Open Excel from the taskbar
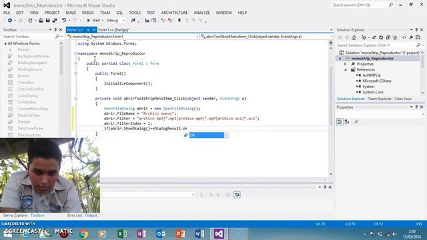 [122, 234]
